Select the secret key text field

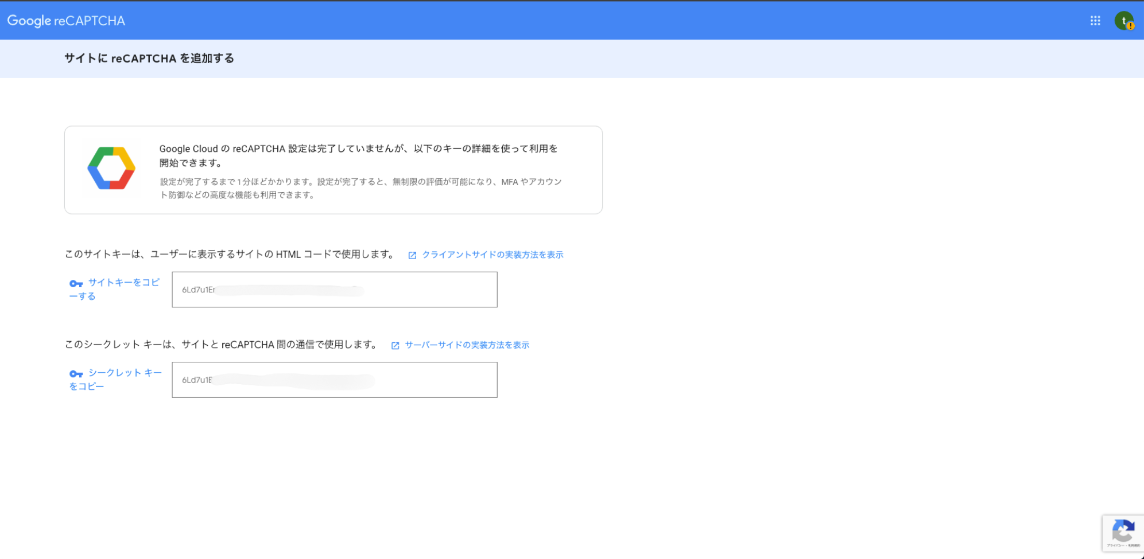click(x=335, y=380)
